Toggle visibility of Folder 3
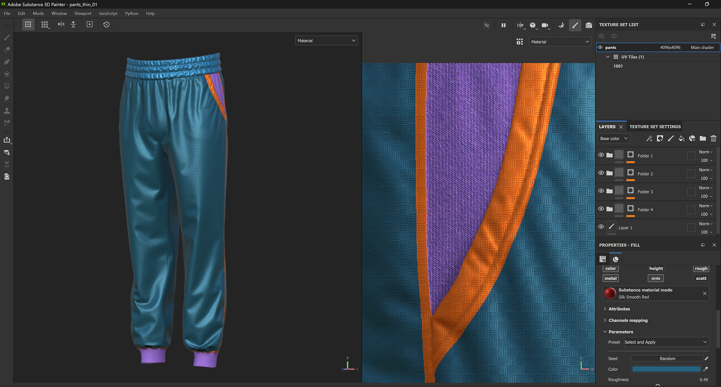 [601, 191]
